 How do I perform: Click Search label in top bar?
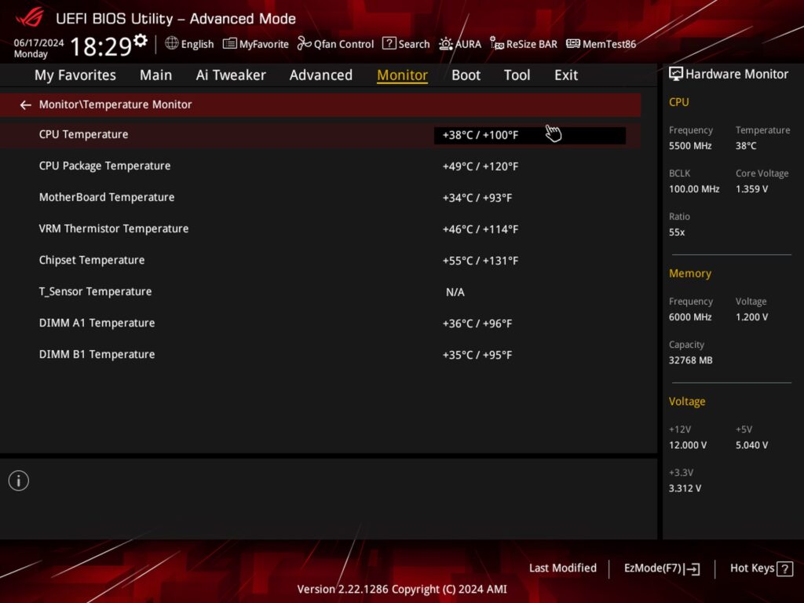pyautogui.click(x=415, y=44)
